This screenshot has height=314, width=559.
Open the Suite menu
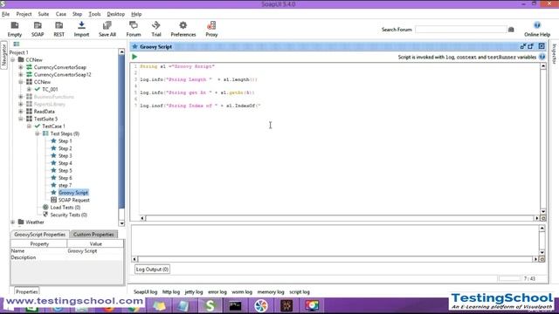pos(44,14)
